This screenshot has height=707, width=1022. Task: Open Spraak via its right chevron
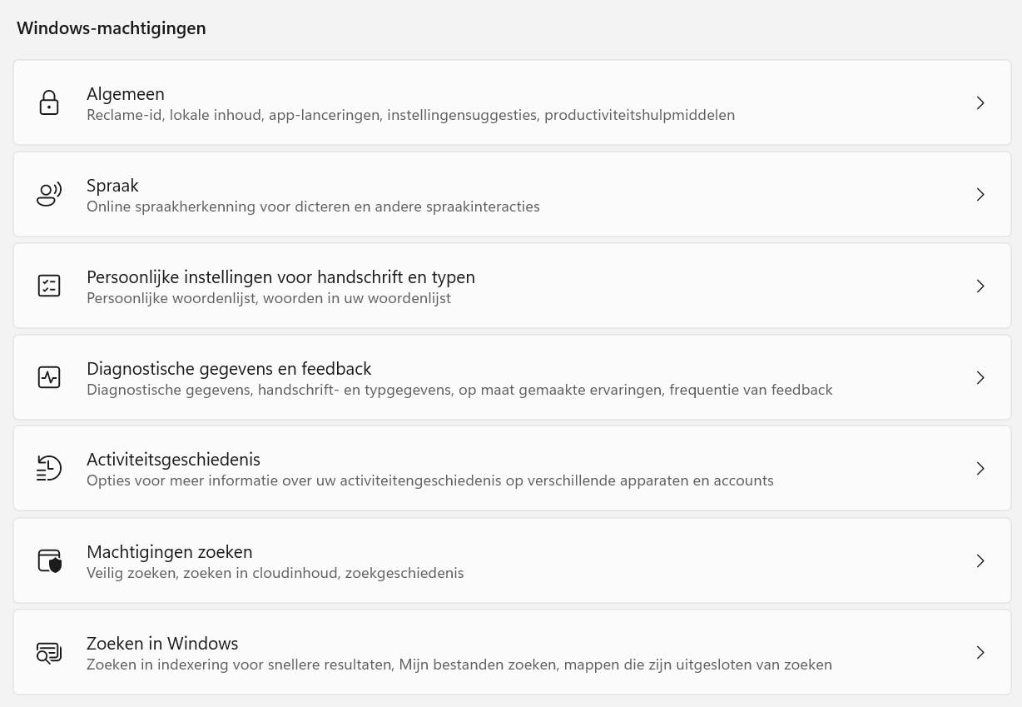pos(980,195)
